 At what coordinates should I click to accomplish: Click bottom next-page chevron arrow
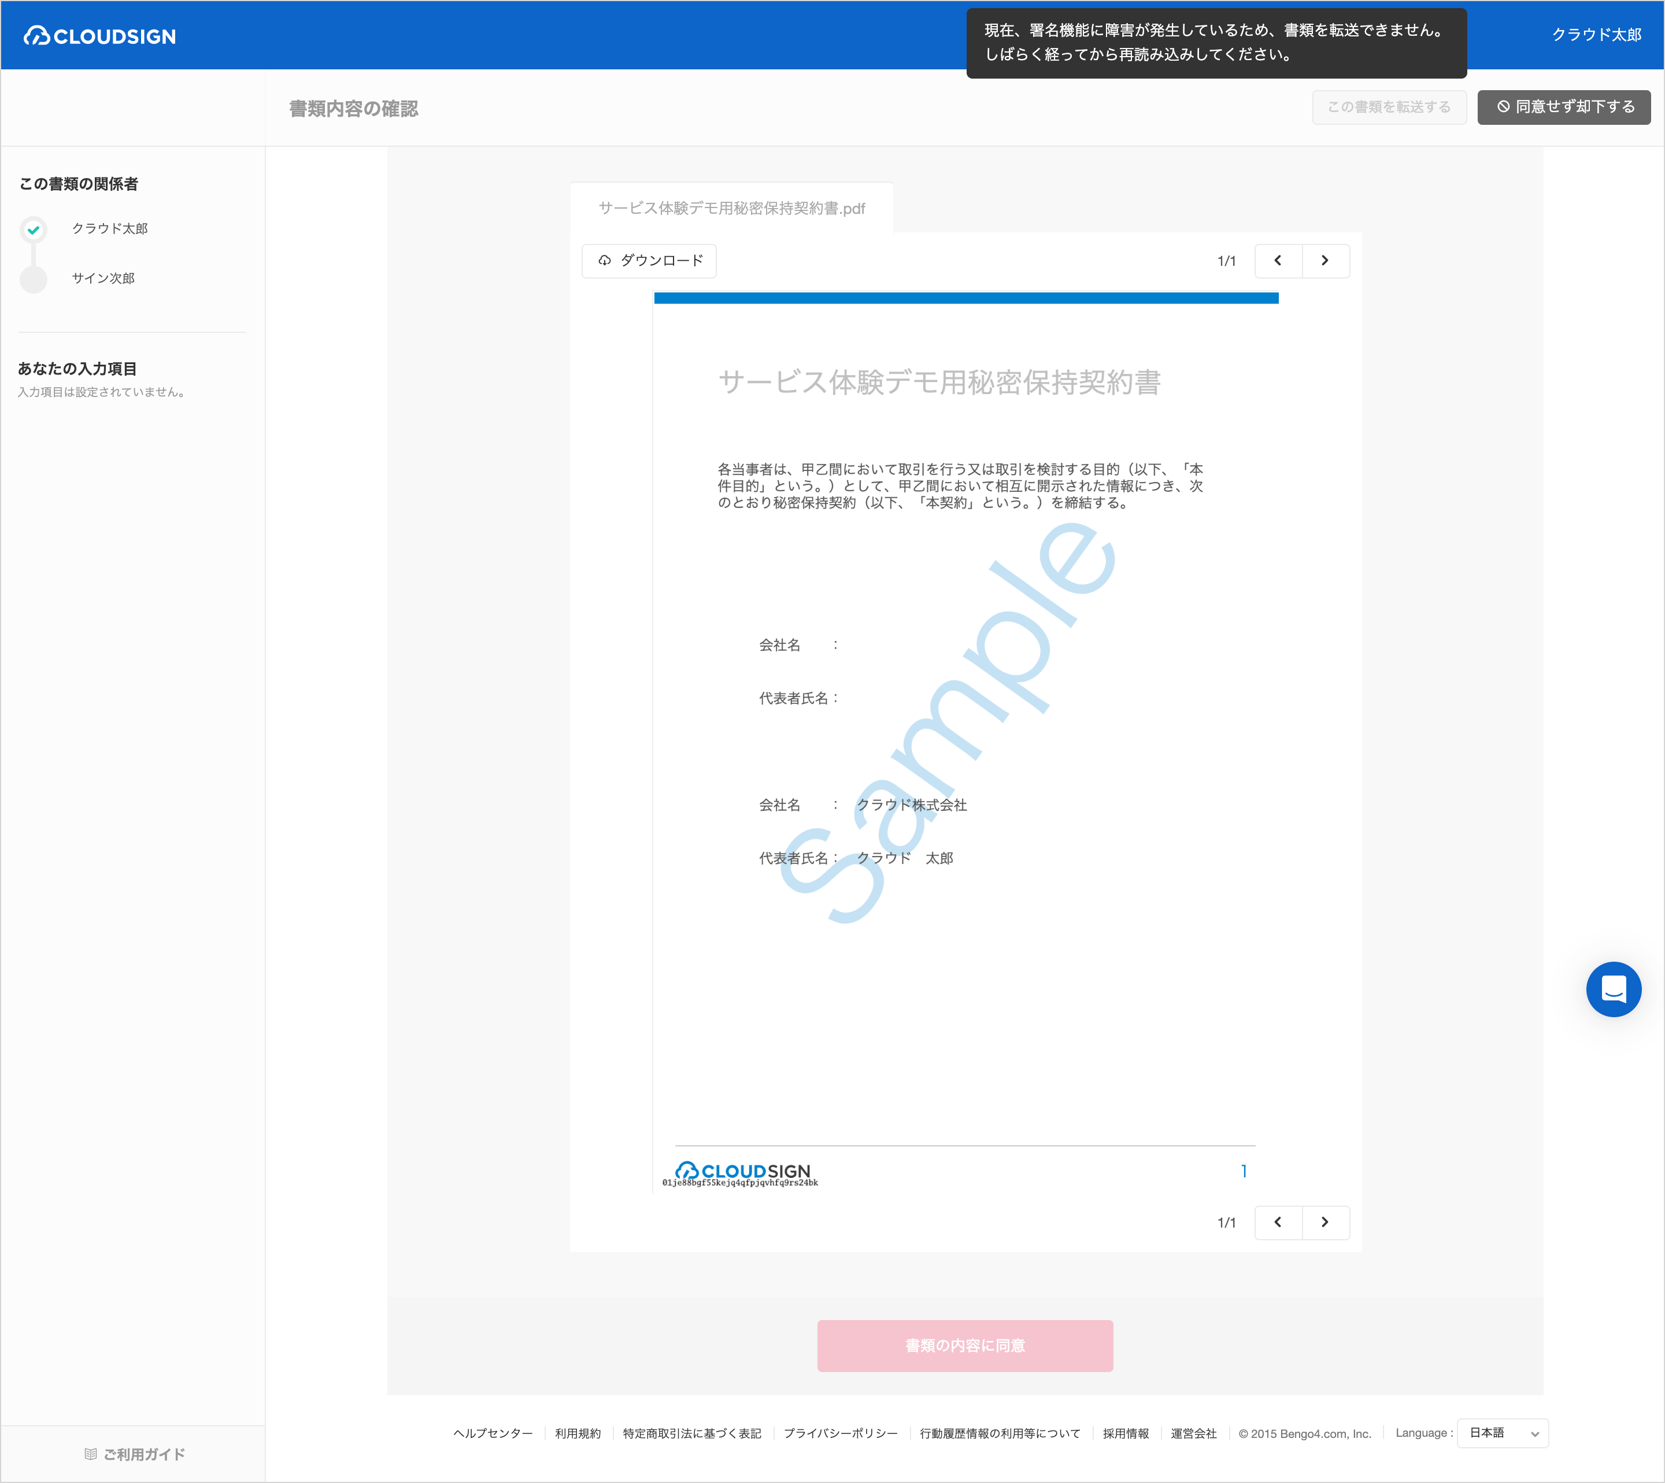pyautogui.click(x=1325, y=1222)
